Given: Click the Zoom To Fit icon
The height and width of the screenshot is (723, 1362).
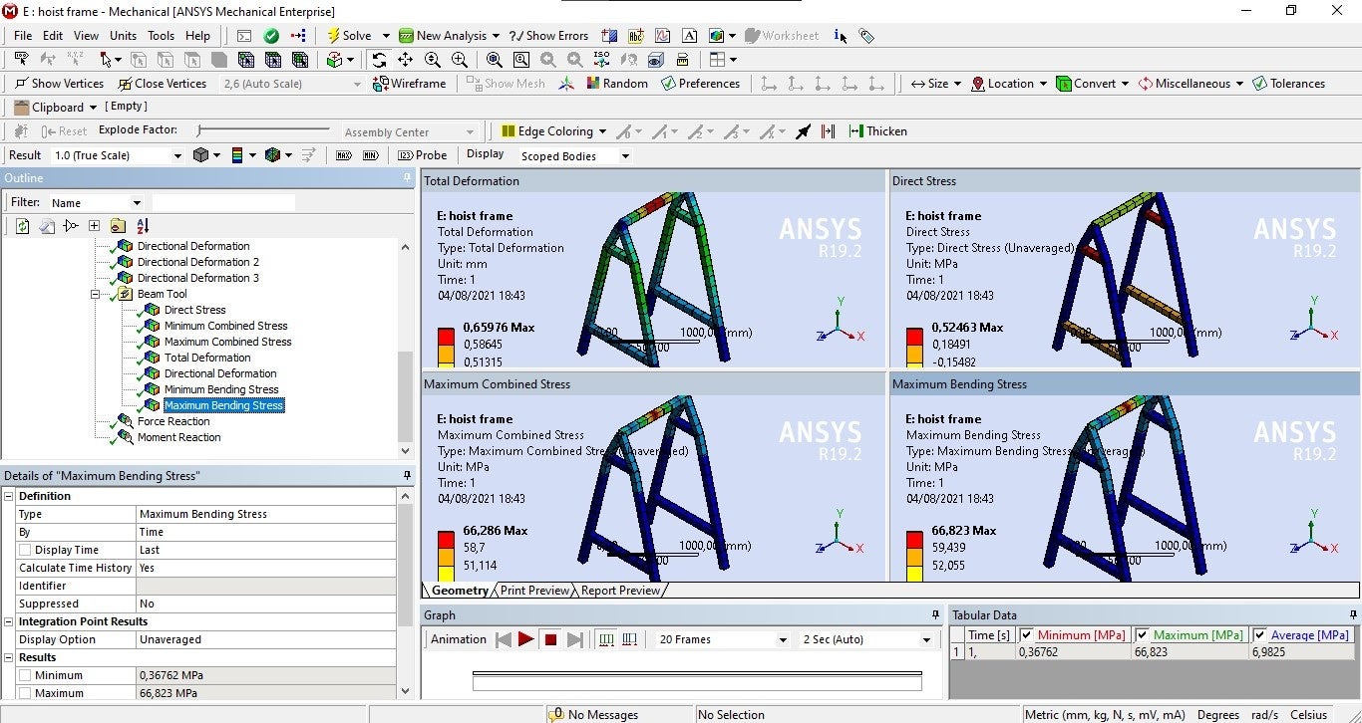Looking at the screenshot, I should (x=495, y=60).
